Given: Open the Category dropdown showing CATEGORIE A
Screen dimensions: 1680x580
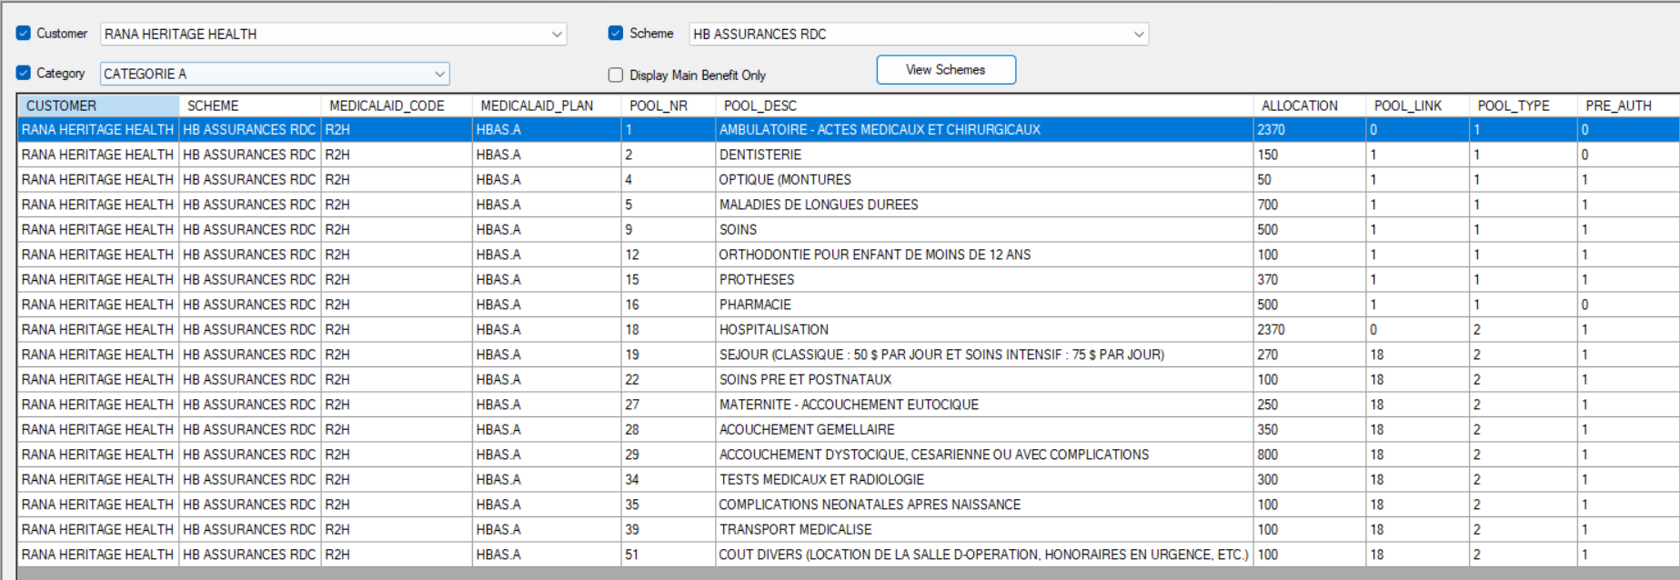Looking at the screenshot, I should click(439, 74).
